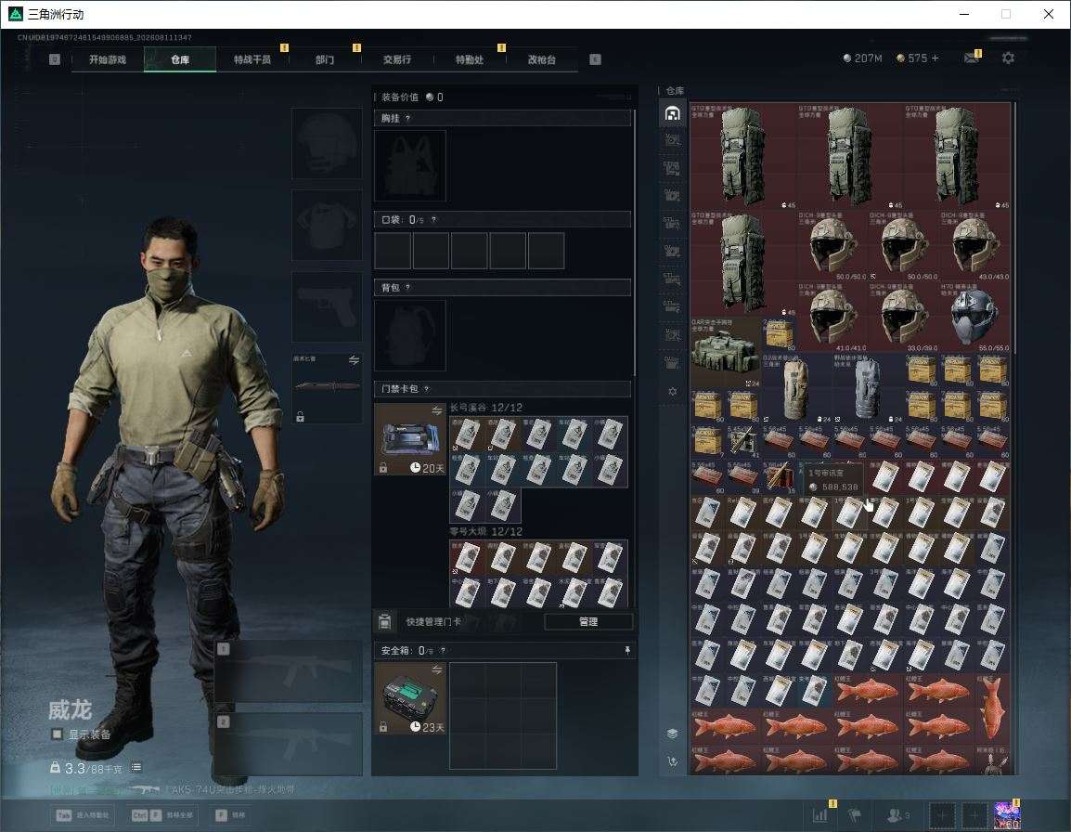
Task: Switch to the 仓库 tab
Action: point(180,59)
